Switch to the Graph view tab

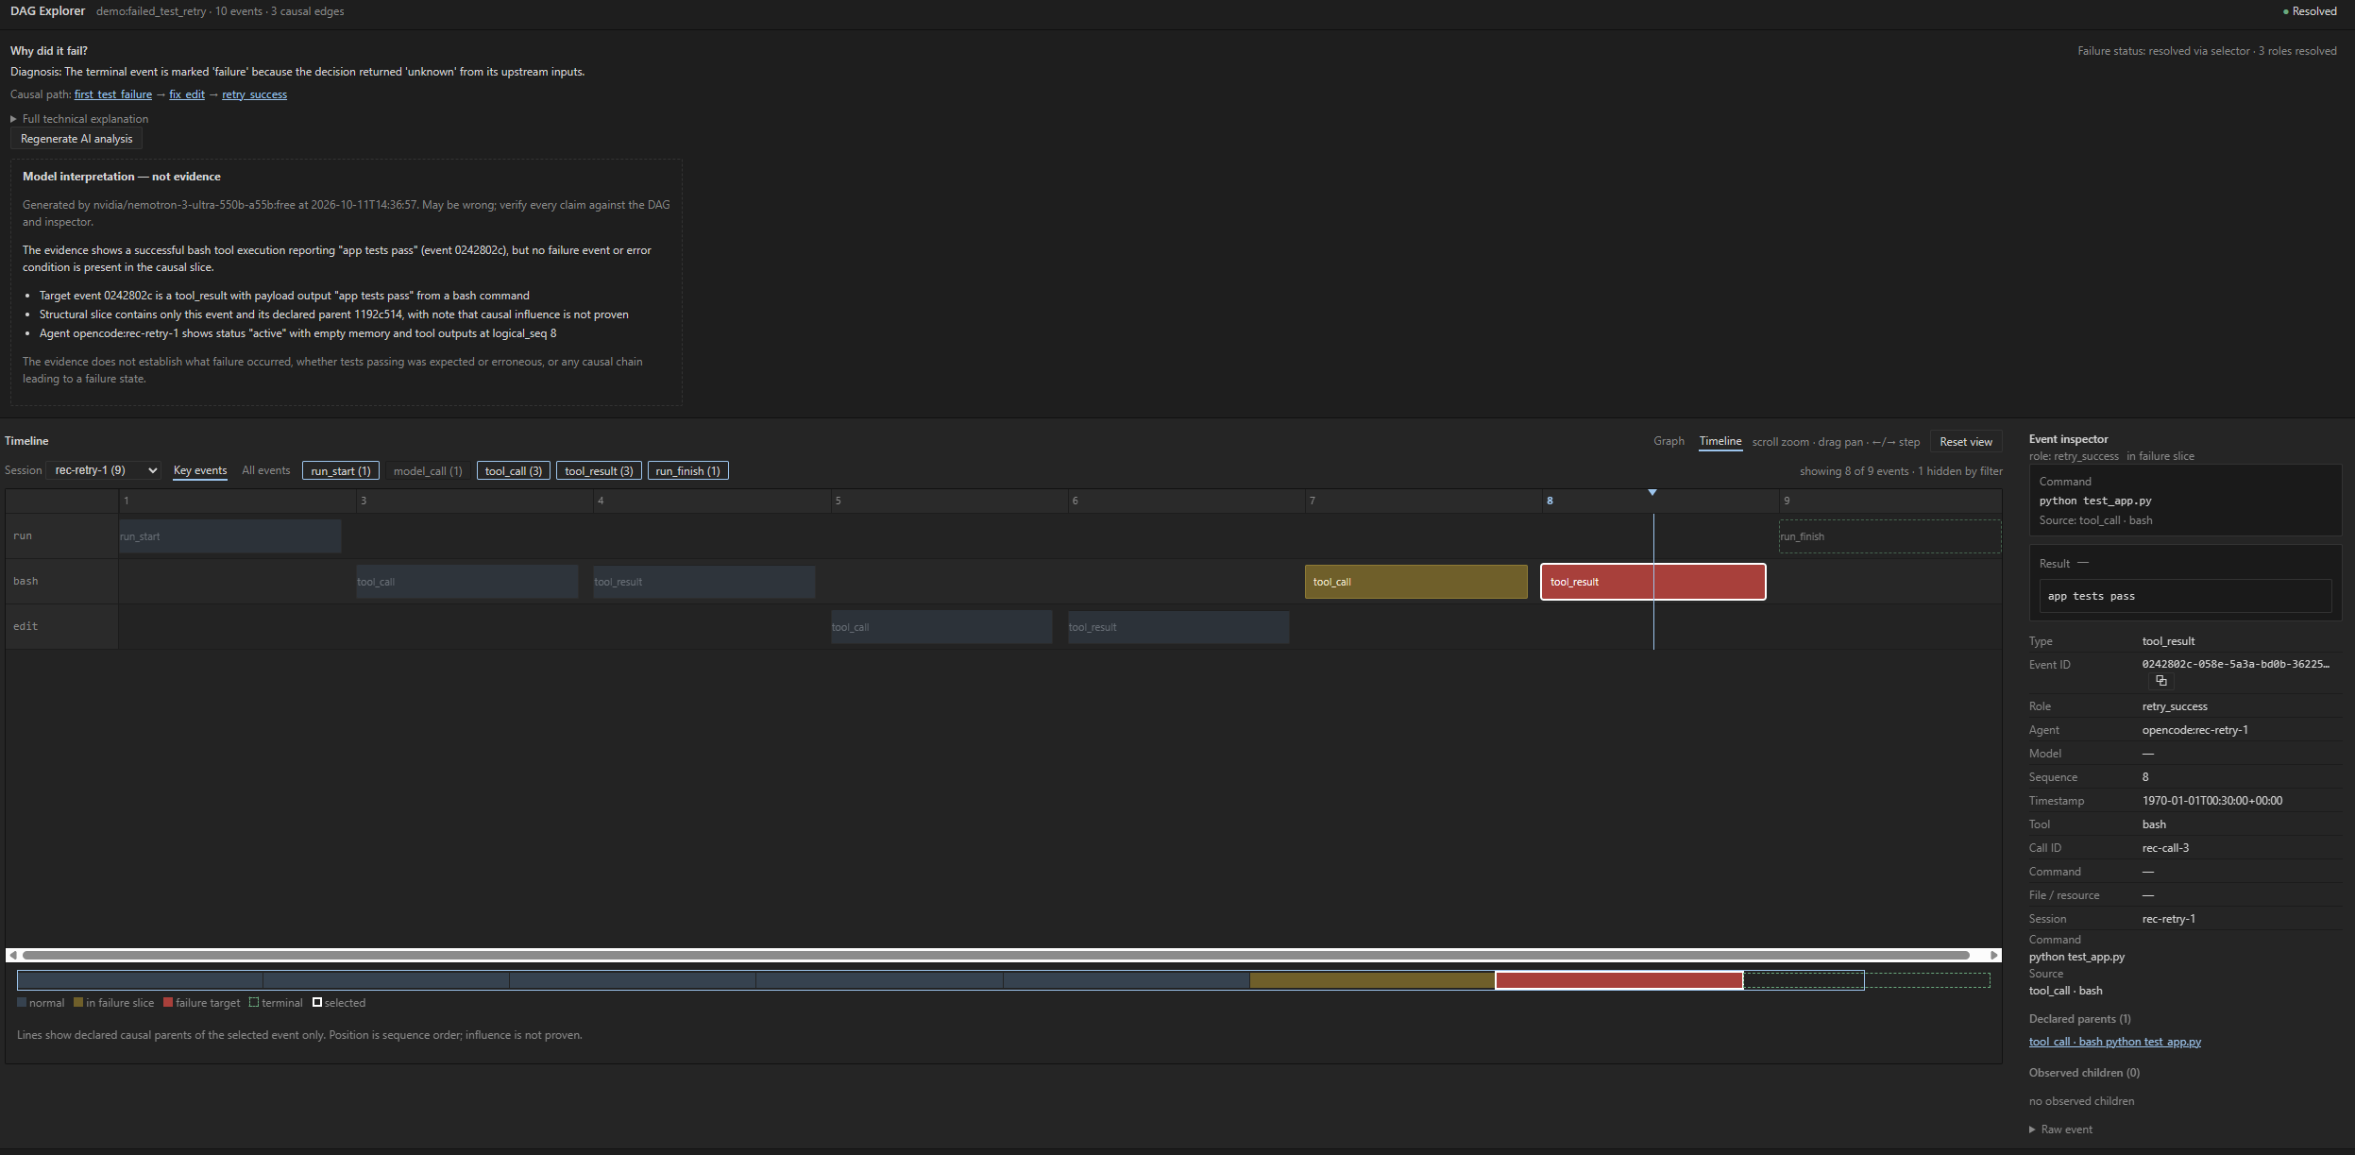[x=1669, y=441]
